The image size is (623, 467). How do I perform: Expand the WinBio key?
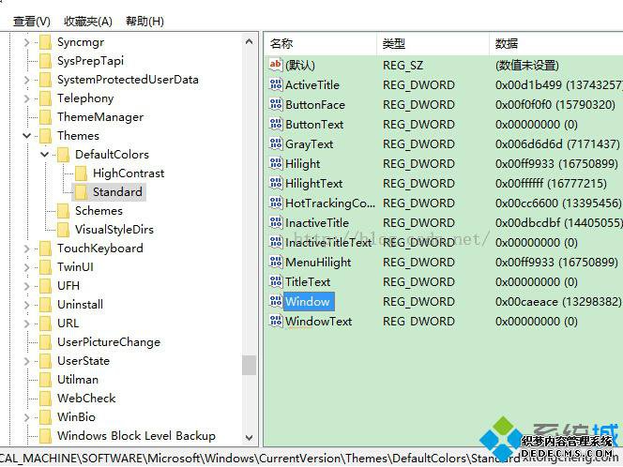point(26,417)
